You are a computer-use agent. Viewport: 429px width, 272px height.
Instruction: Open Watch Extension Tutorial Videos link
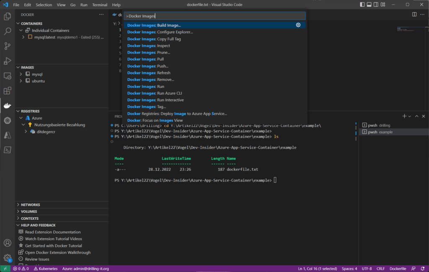point(53,239)
